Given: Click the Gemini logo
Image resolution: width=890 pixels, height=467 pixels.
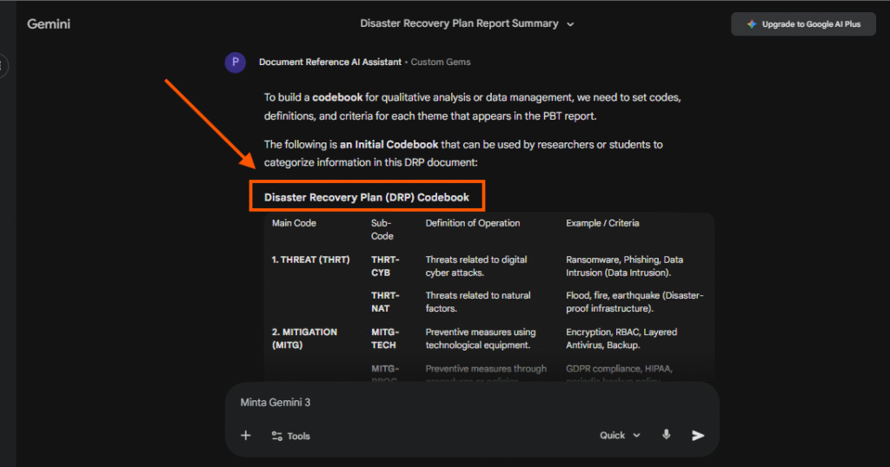Looking at the screenshot, I should click(x=49, y=24).
